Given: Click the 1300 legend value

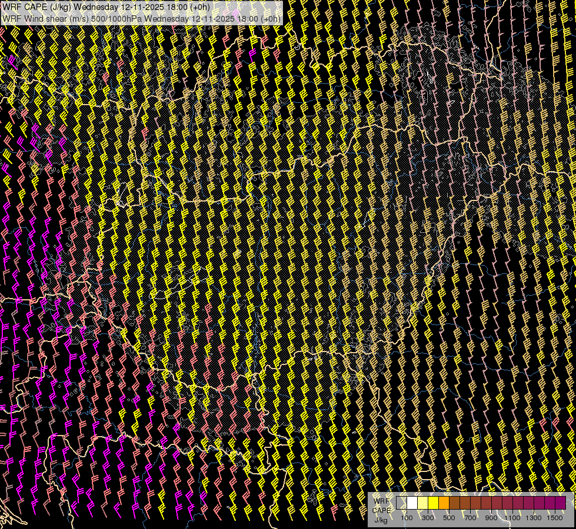Looking at the screenshot, I should tap(534, 518).
